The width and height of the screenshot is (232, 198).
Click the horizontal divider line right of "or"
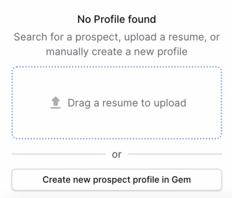point(175,154)
